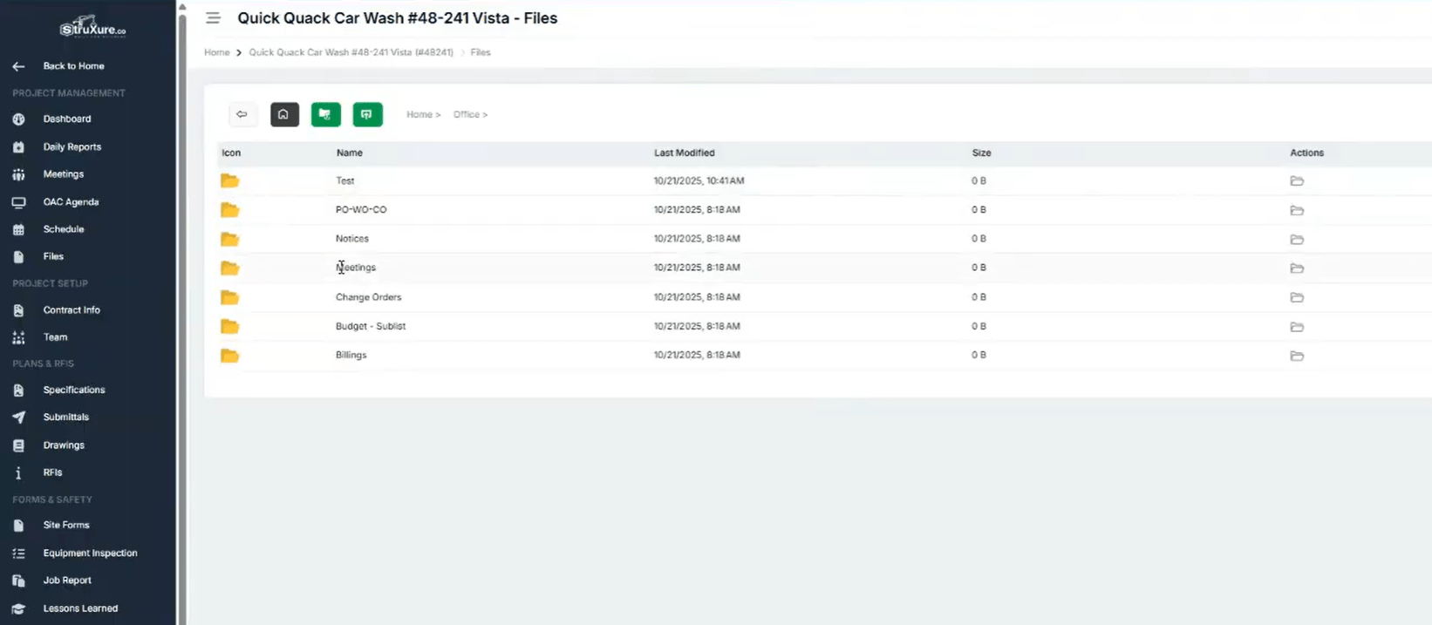Click the yellow folder icon for Test
The width and height of the screenshot is (1432, 625).
point(229,181)
